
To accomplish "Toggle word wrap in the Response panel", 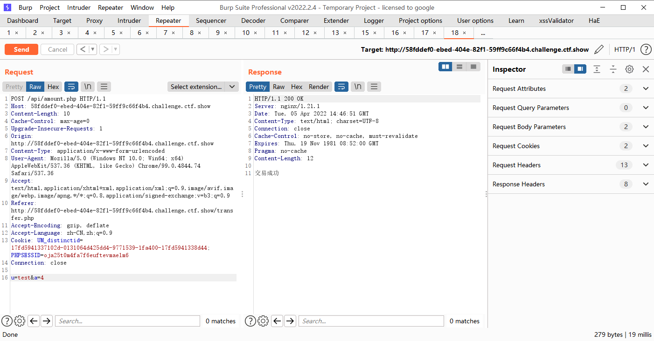I will click(x=341, y=86).
